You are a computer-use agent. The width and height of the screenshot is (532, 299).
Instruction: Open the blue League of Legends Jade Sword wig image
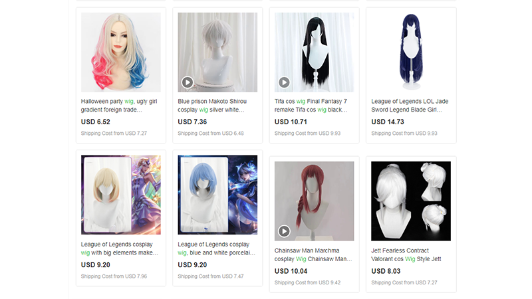point(411,52)
